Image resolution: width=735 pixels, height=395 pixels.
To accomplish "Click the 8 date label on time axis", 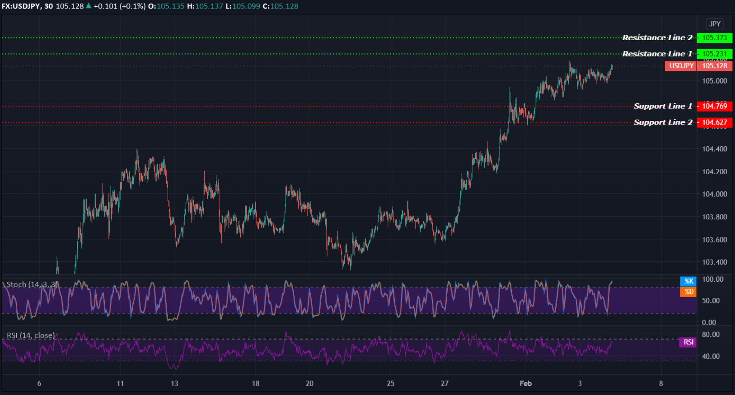I will point(661,383).
